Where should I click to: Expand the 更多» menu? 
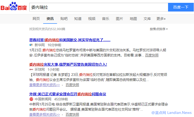tap(161, 19)
